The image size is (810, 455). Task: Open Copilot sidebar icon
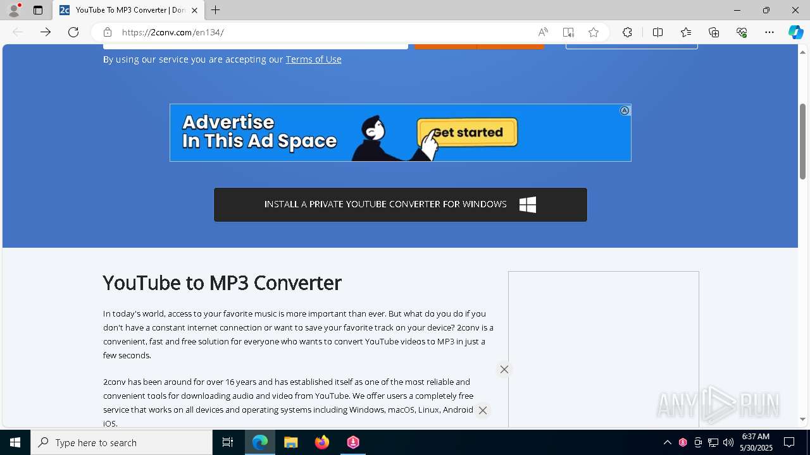click(795, 32)
